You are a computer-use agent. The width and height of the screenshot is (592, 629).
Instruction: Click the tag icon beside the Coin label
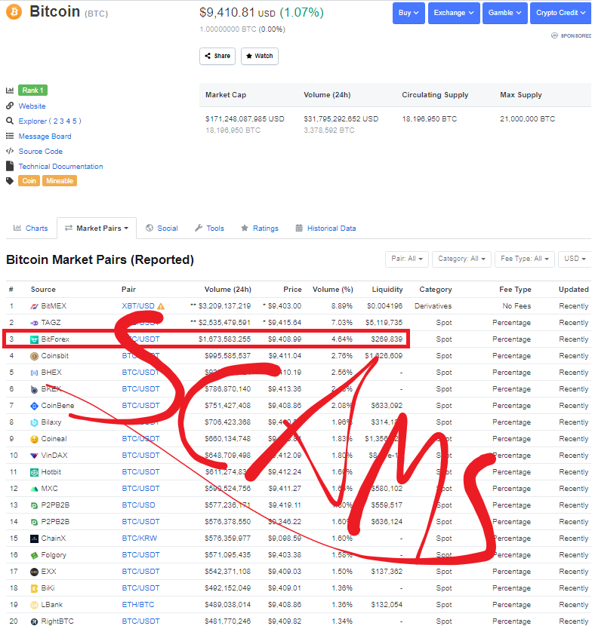click(10, 181)
